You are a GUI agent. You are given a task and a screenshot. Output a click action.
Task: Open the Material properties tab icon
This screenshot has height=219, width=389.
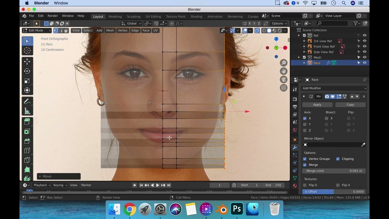[295, 186]
